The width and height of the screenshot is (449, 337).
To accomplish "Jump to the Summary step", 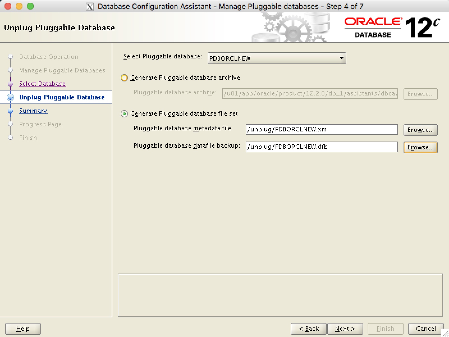I will click(x=33, y=111).
